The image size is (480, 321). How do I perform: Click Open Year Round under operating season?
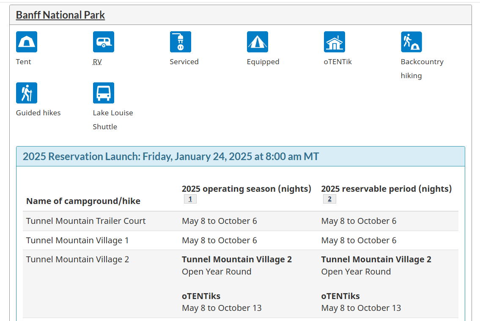pyautogui.click(x=217, y=272)
